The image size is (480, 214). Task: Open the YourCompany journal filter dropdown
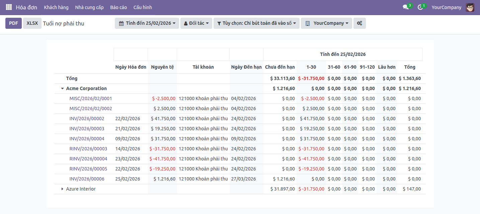[x=326, y=23]
